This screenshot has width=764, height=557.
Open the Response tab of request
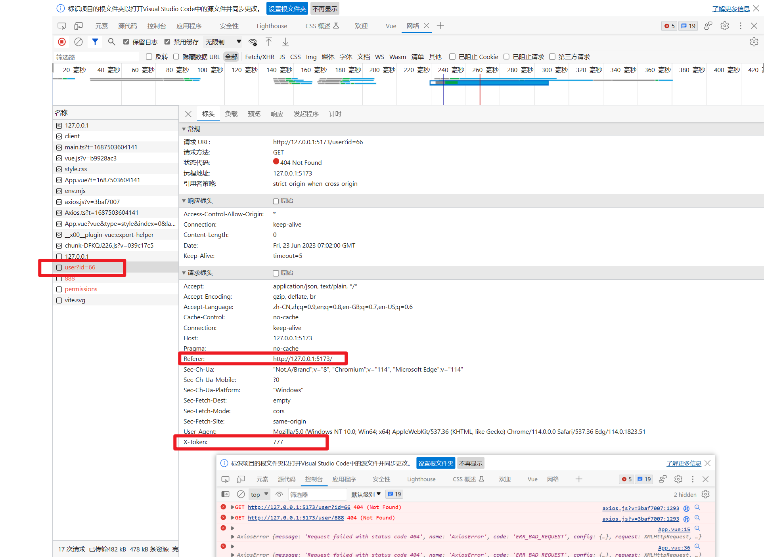[277, 114]
